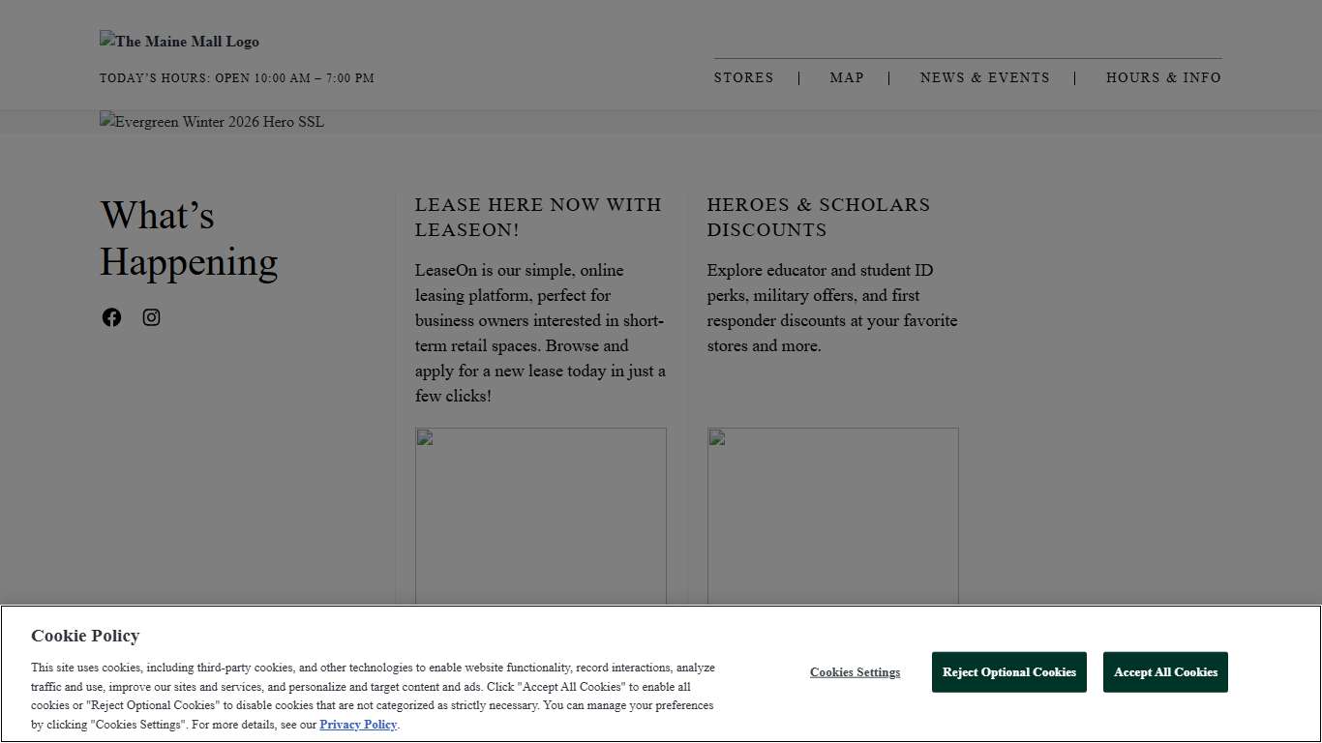The image size is (1322, 743).
Task: Click The Maine Mall logo
Action: [180, 42]
